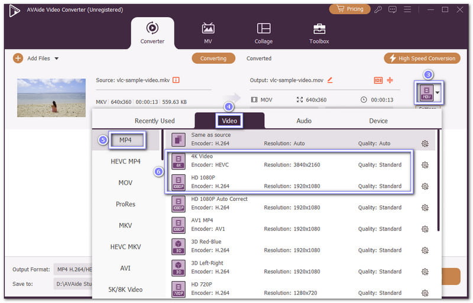Choose the 4K Video preset name
The height and width of the screenshot is (303, 473).
202,156
